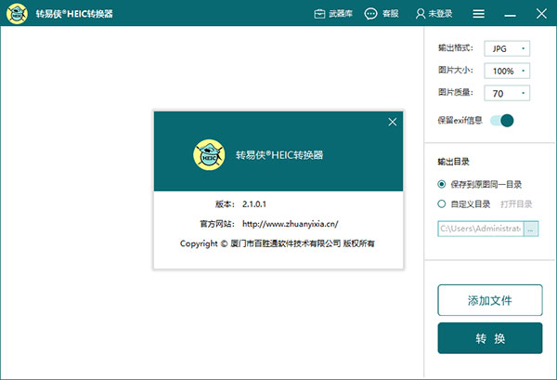Click the 转易侠HEIC转换器 title in About dialog
Screen dimensions: 557x380
(x=279, y=155)
